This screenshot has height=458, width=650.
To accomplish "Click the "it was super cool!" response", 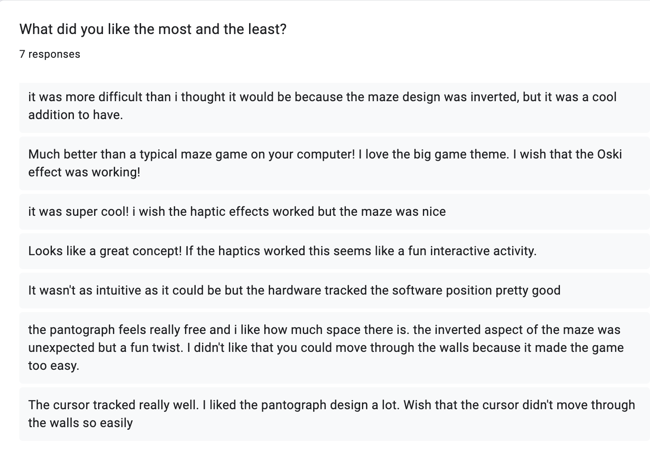I will coord(237,212).
